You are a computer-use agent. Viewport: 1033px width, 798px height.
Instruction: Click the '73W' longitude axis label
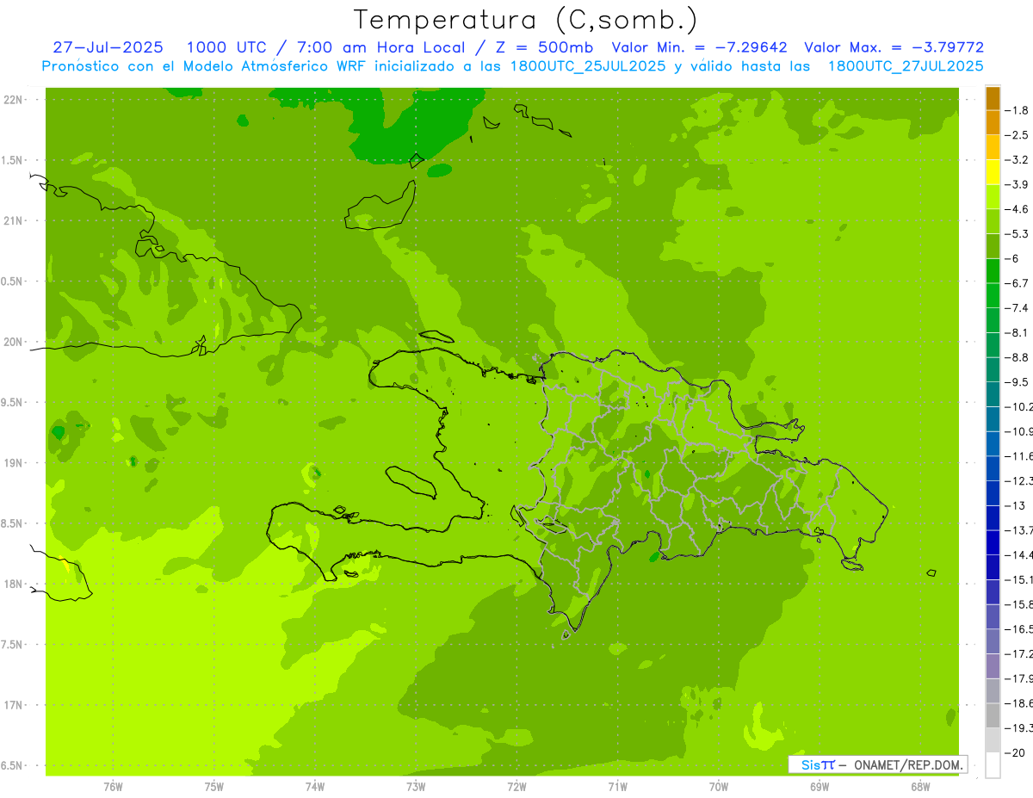pyautogui.click(x=416, y=788)
